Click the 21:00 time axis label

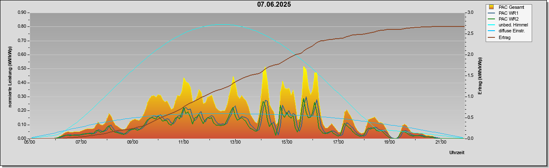tap(440, 143)
